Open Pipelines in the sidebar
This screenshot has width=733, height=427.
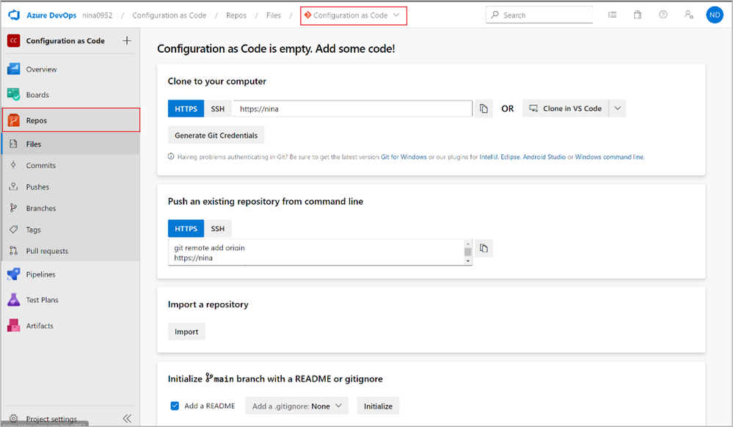(70, 274)
